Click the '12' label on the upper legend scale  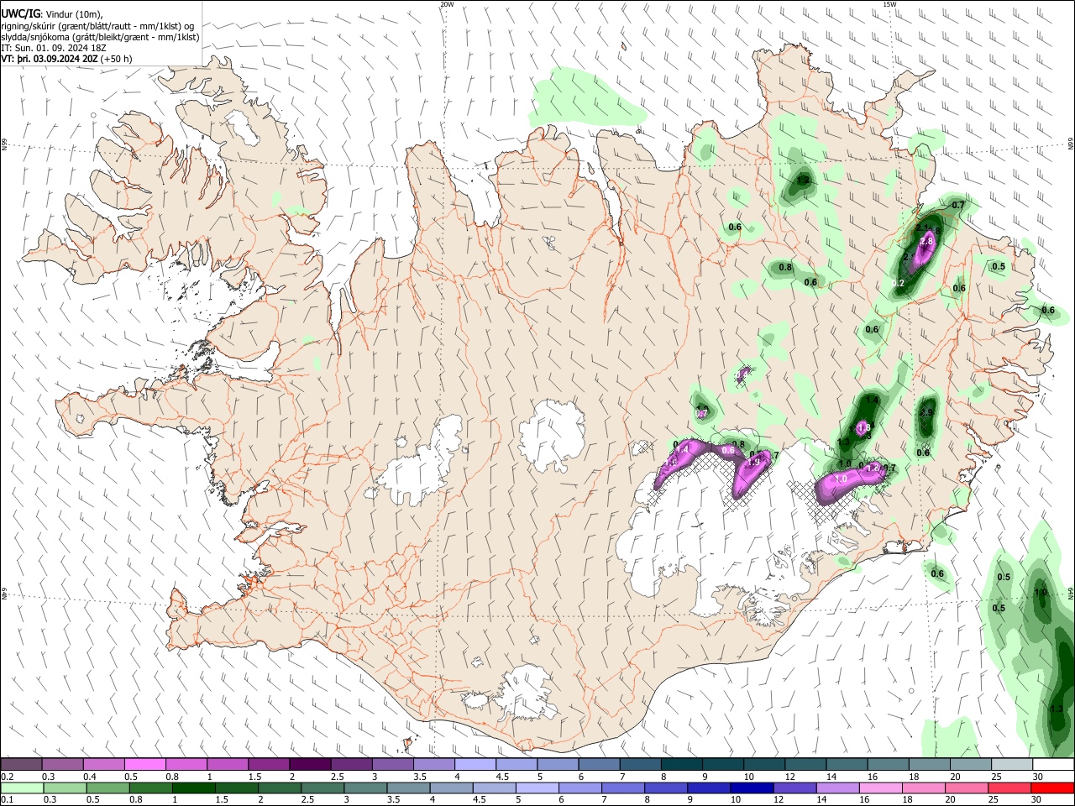point(791,777)
